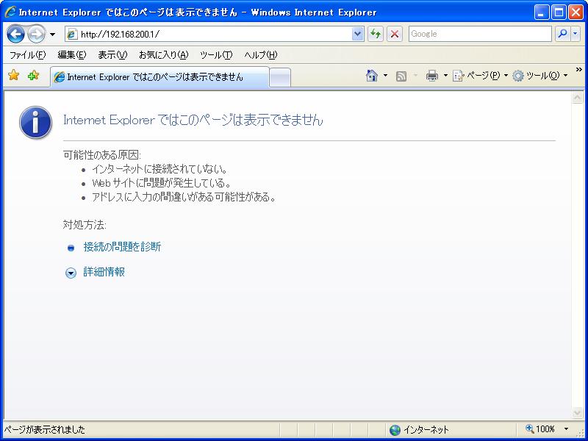The image size is (588, 441).
Task: Click the scroll up arrow on page scrollbar
Action: [x=577, y=98]
